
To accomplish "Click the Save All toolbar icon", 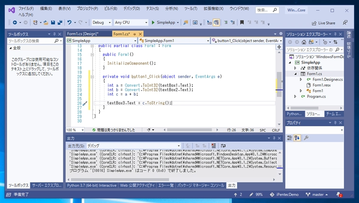I will coord(60,22).
